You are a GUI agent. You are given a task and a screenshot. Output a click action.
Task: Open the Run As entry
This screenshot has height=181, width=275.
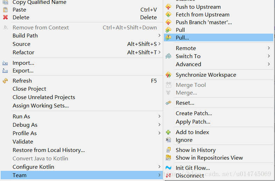(82, 116)
